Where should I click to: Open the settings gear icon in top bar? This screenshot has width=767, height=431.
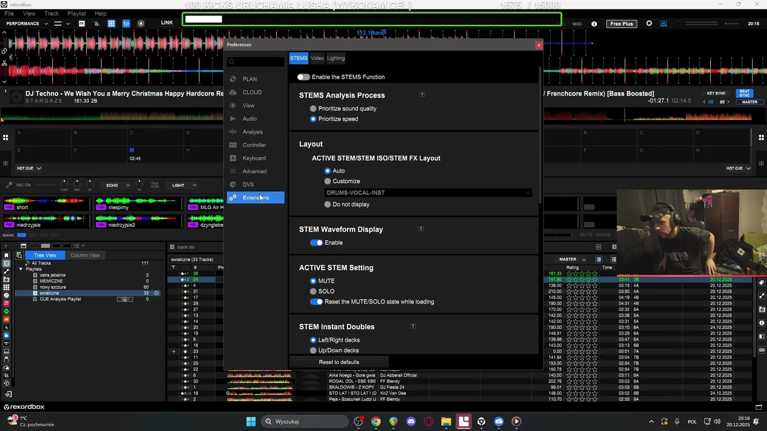tap(649, 23)
